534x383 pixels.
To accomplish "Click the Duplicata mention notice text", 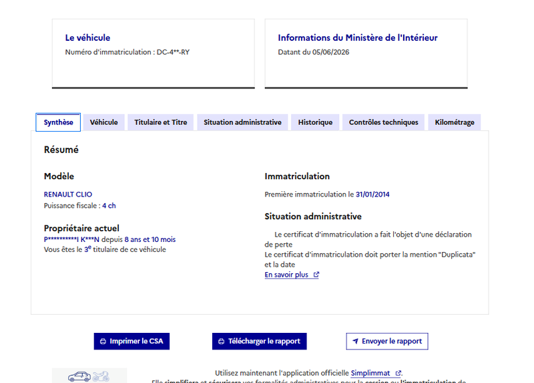I will [370, 259].
